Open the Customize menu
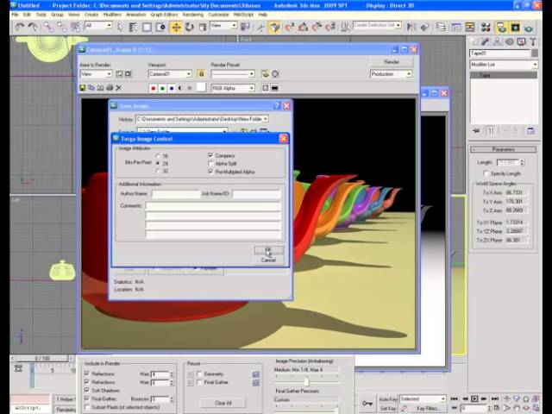The width and height of the screenshot is (552, 414). [218, 15]
